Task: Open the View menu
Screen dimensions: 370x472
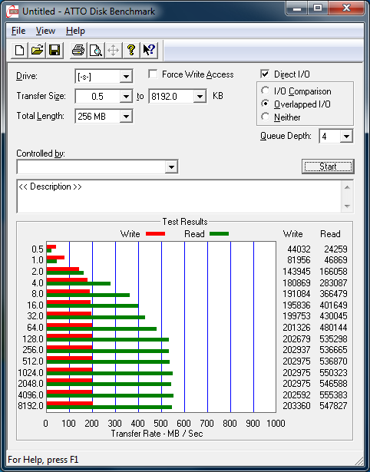Action: coord(45,31)
